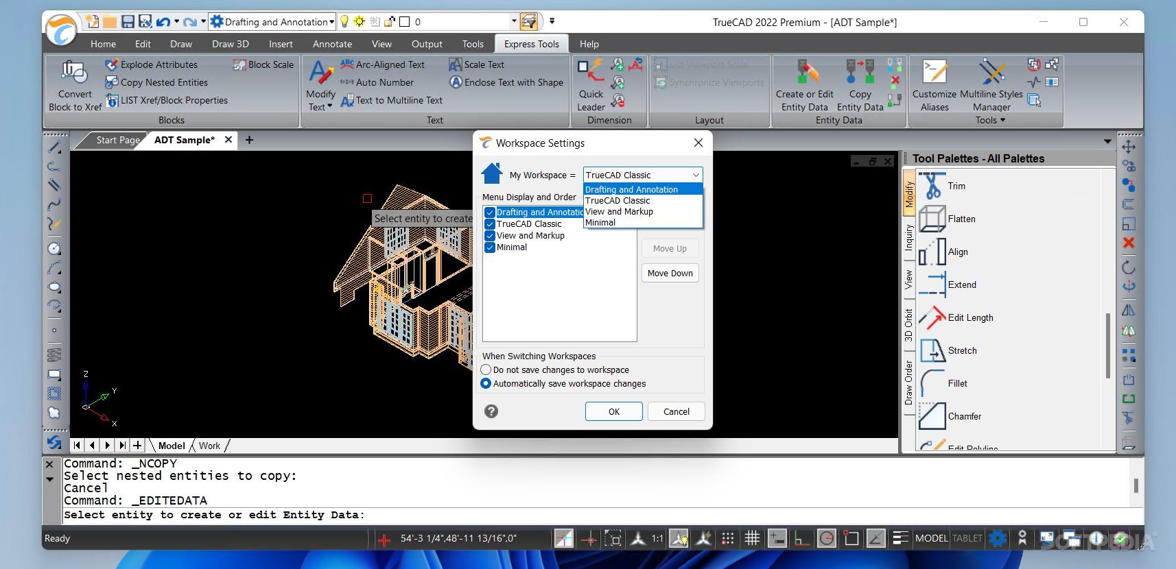Open workspace selector in title toolbar

(272, 21)
